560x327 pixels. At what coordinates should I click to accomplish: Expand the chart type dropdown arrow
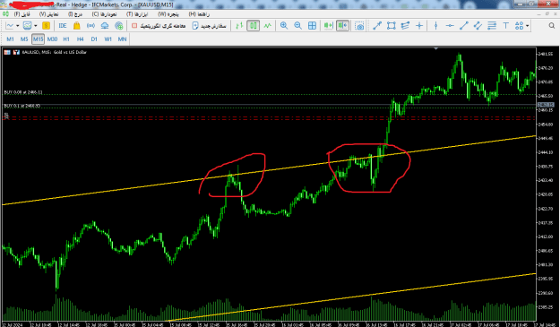tap(18, 26)
